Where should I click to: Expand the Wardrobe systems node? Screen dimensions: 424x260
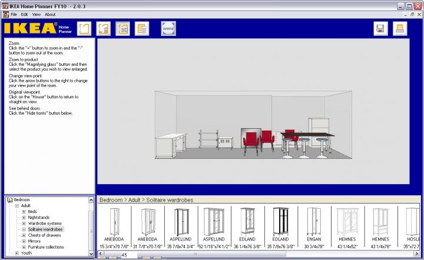tap(24, 224)
